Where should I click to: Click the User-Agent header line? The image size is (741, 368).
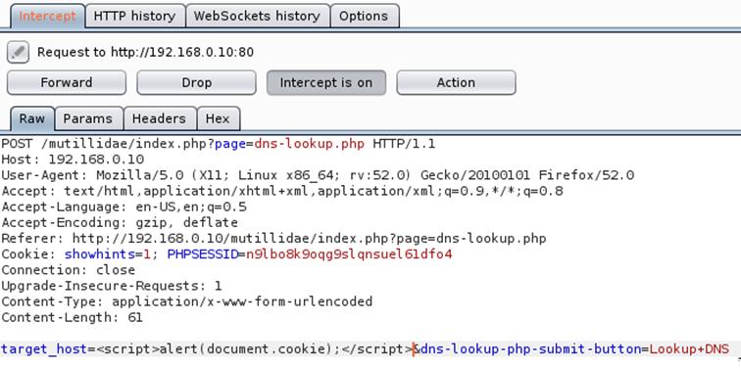click(318, 175)
